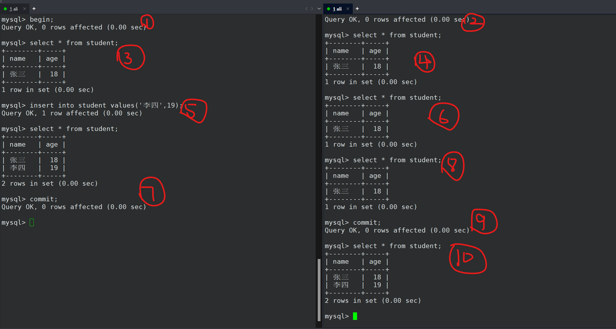Click the vertical dots handle top-left

click(1, 1)
